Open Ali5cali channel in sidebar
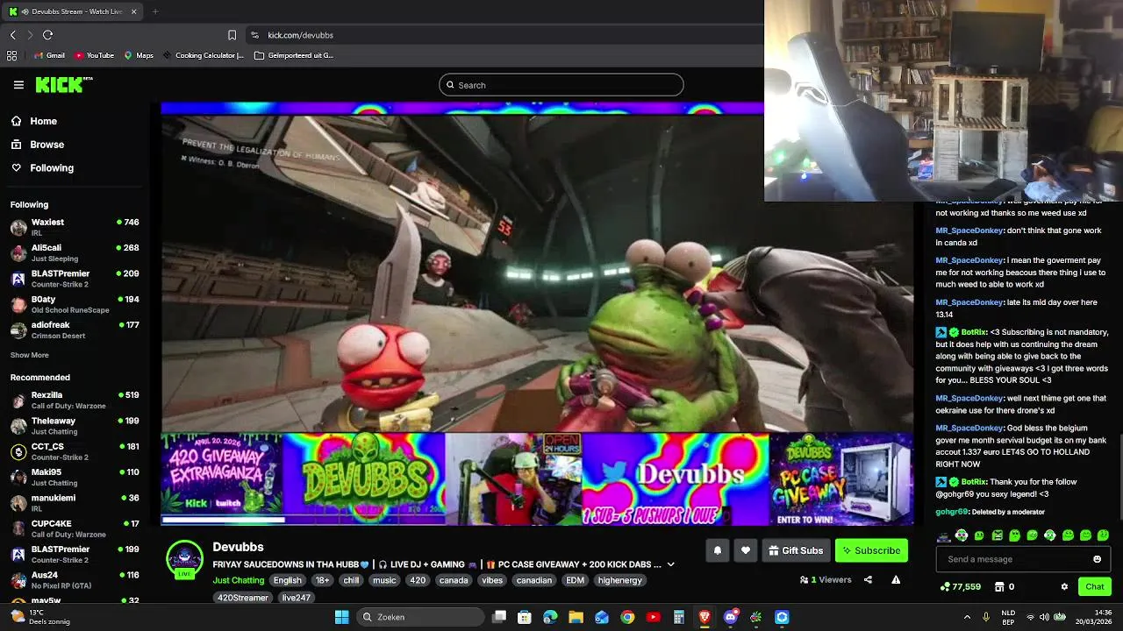The width and height of the screenshot is (1123, 631). [x=75, y=252]
